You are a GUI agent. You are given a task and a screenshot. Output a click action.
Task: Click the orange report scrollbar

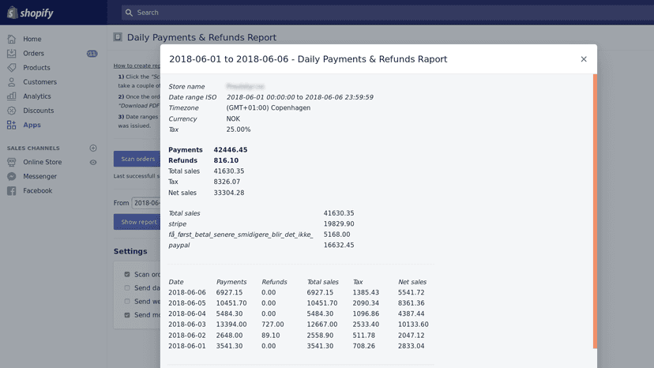pyautogui.click(x=595, y=212)
